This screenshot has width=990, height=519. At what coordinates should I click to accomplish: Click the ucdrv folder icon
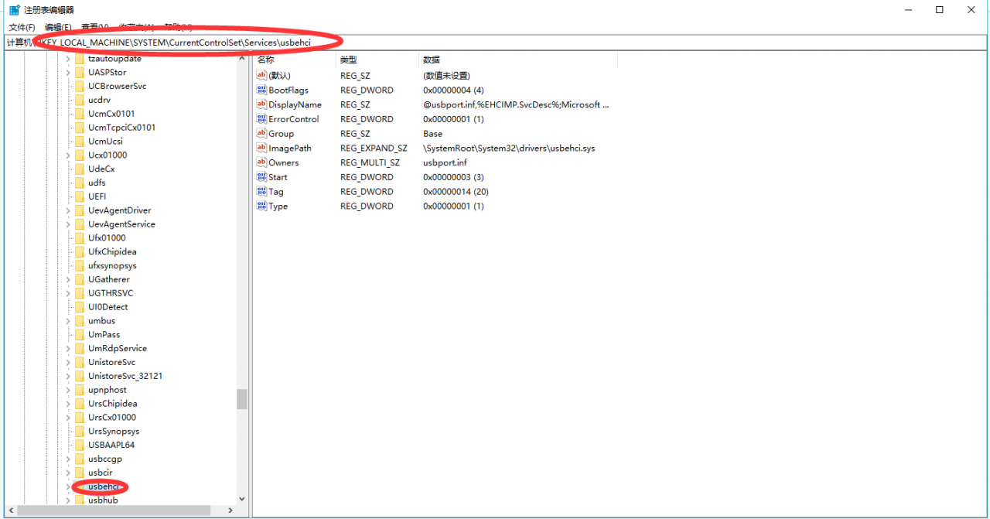pyautogui.click(x=78, y=100)
